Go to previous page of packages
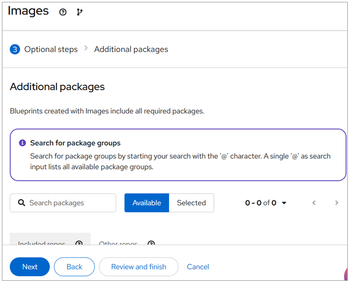Screen dimensions: 352x285 [x=314, y=203]
